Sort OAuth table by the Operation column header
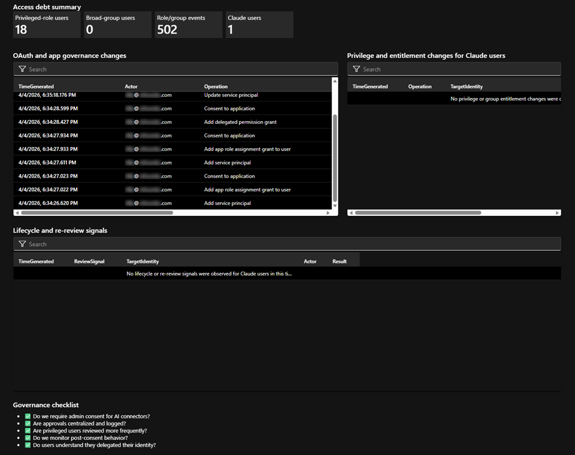 point(216,86)
